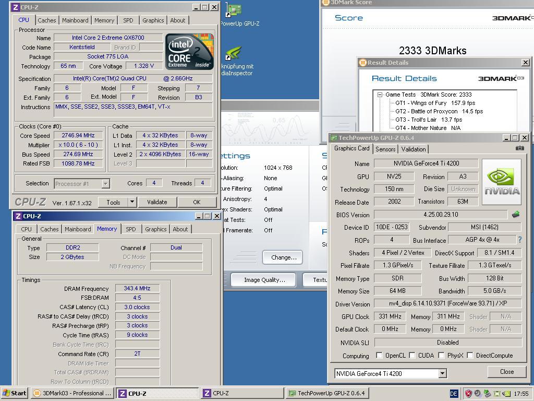
Task: Click the NVIDIA tray icon next to clock
Action: point(506,394)
